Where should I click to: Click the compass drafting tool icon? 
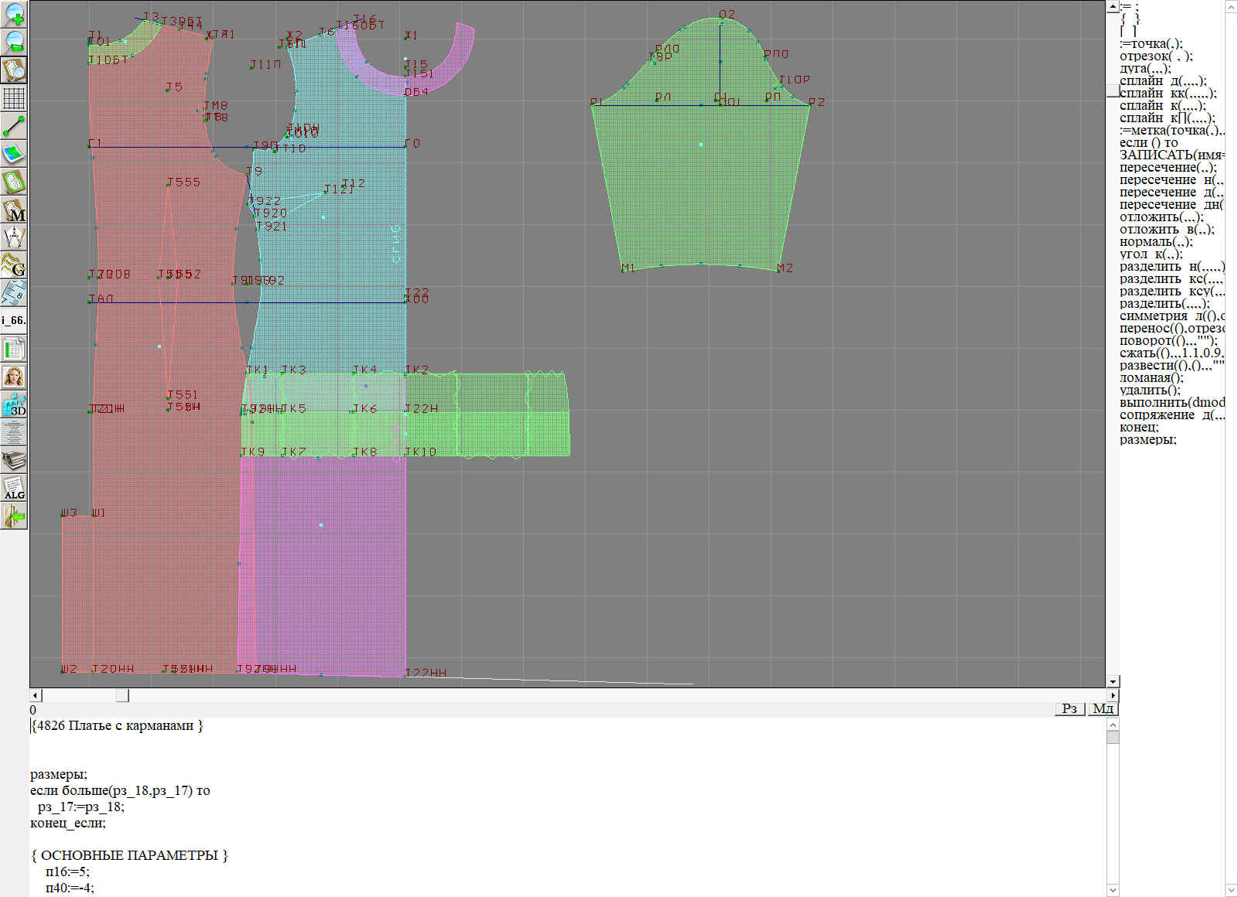(x=14, y=237)
